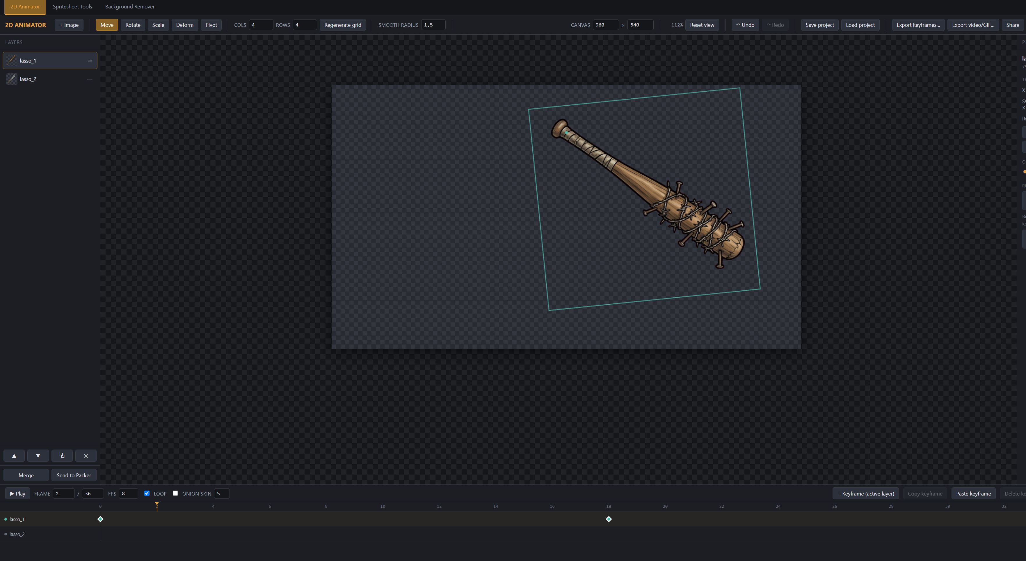This screenshot has width=1026, height=561.
Task: Activate the Deform tool
Action: (185, 25)
